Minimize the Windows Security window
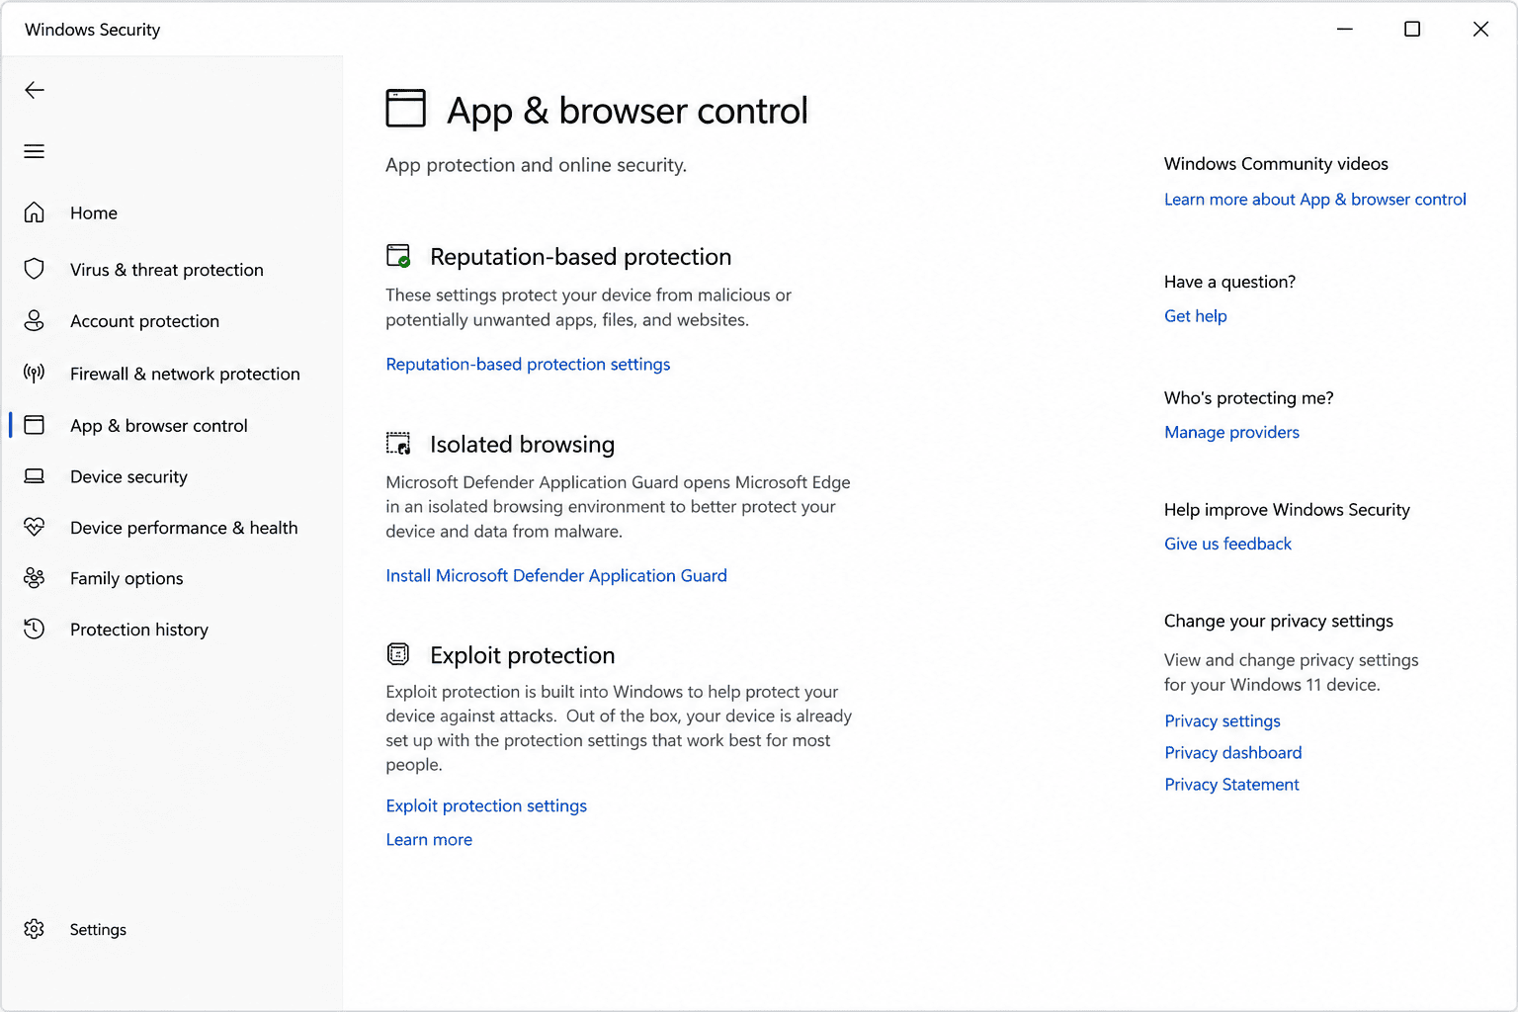 [x=1345, y=29]
